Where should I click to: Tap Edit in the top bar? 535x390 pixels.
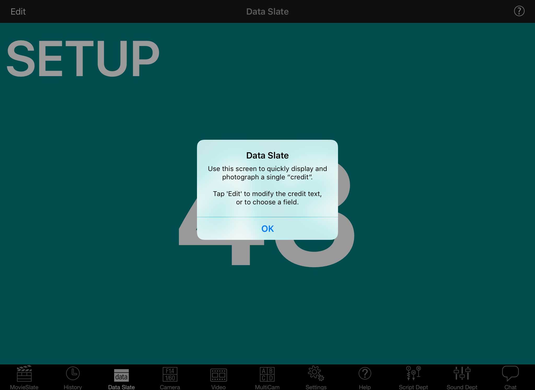[x=18, y=11]
